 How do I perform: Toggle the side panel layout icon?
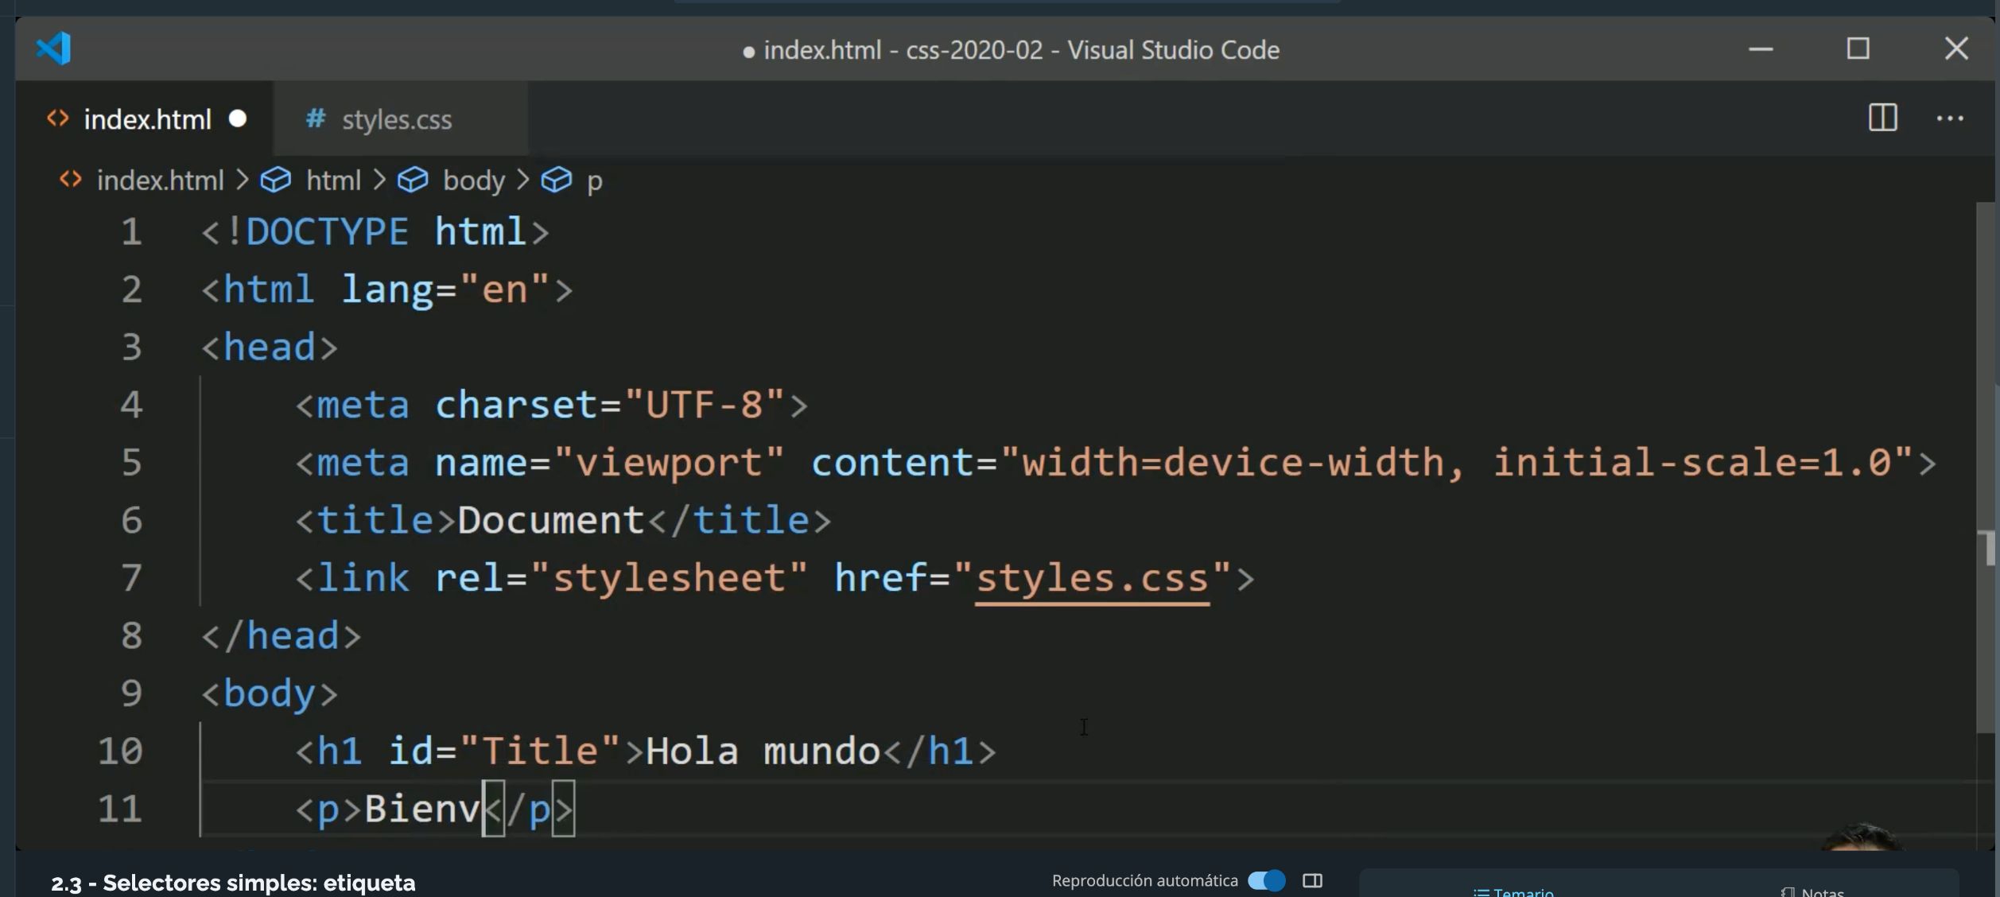(1312, 880)
